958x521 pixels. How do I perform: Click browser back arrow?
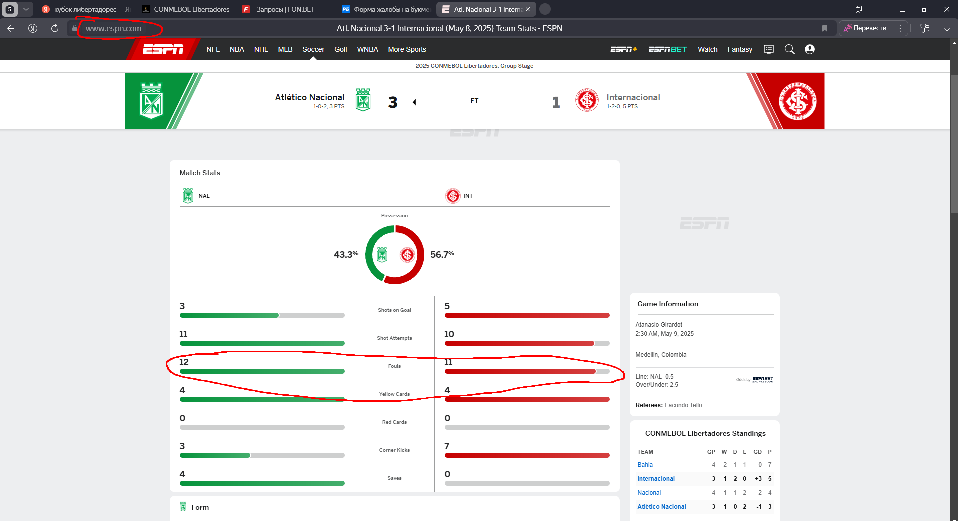click(11, 28)
